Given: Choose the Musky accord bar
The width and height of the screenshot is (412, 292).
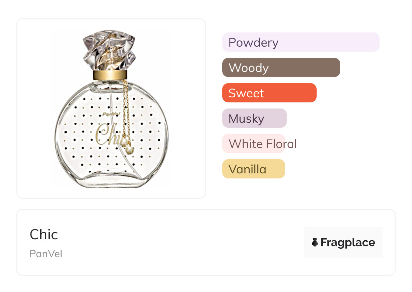Looking at the screenshot, I should coord(254,118).
